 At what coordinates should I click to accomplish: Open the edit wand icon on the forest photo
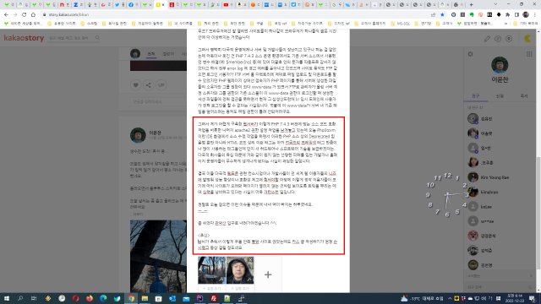[221, 280]
